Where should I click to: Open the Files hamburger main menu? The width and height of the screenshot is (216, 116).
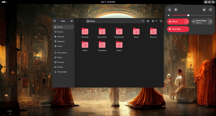tap(72, 21)
